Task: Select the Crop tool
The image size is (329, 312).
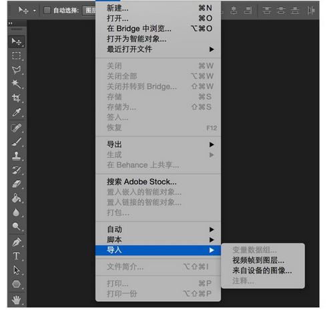Action: click(x=17, y=98)
